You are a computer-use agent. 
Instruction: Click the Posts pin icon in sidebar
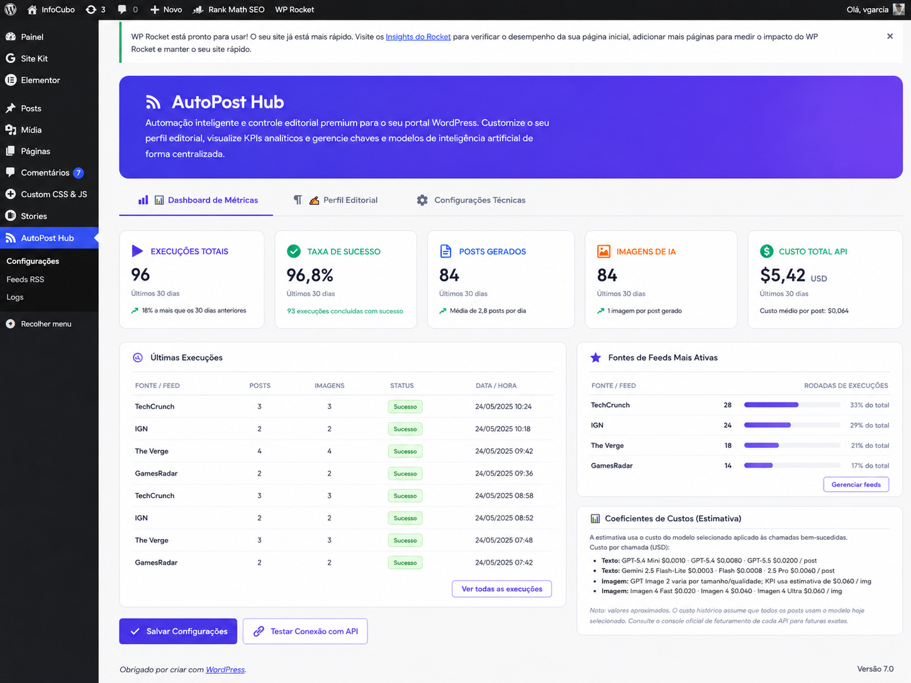click(11, 108)
